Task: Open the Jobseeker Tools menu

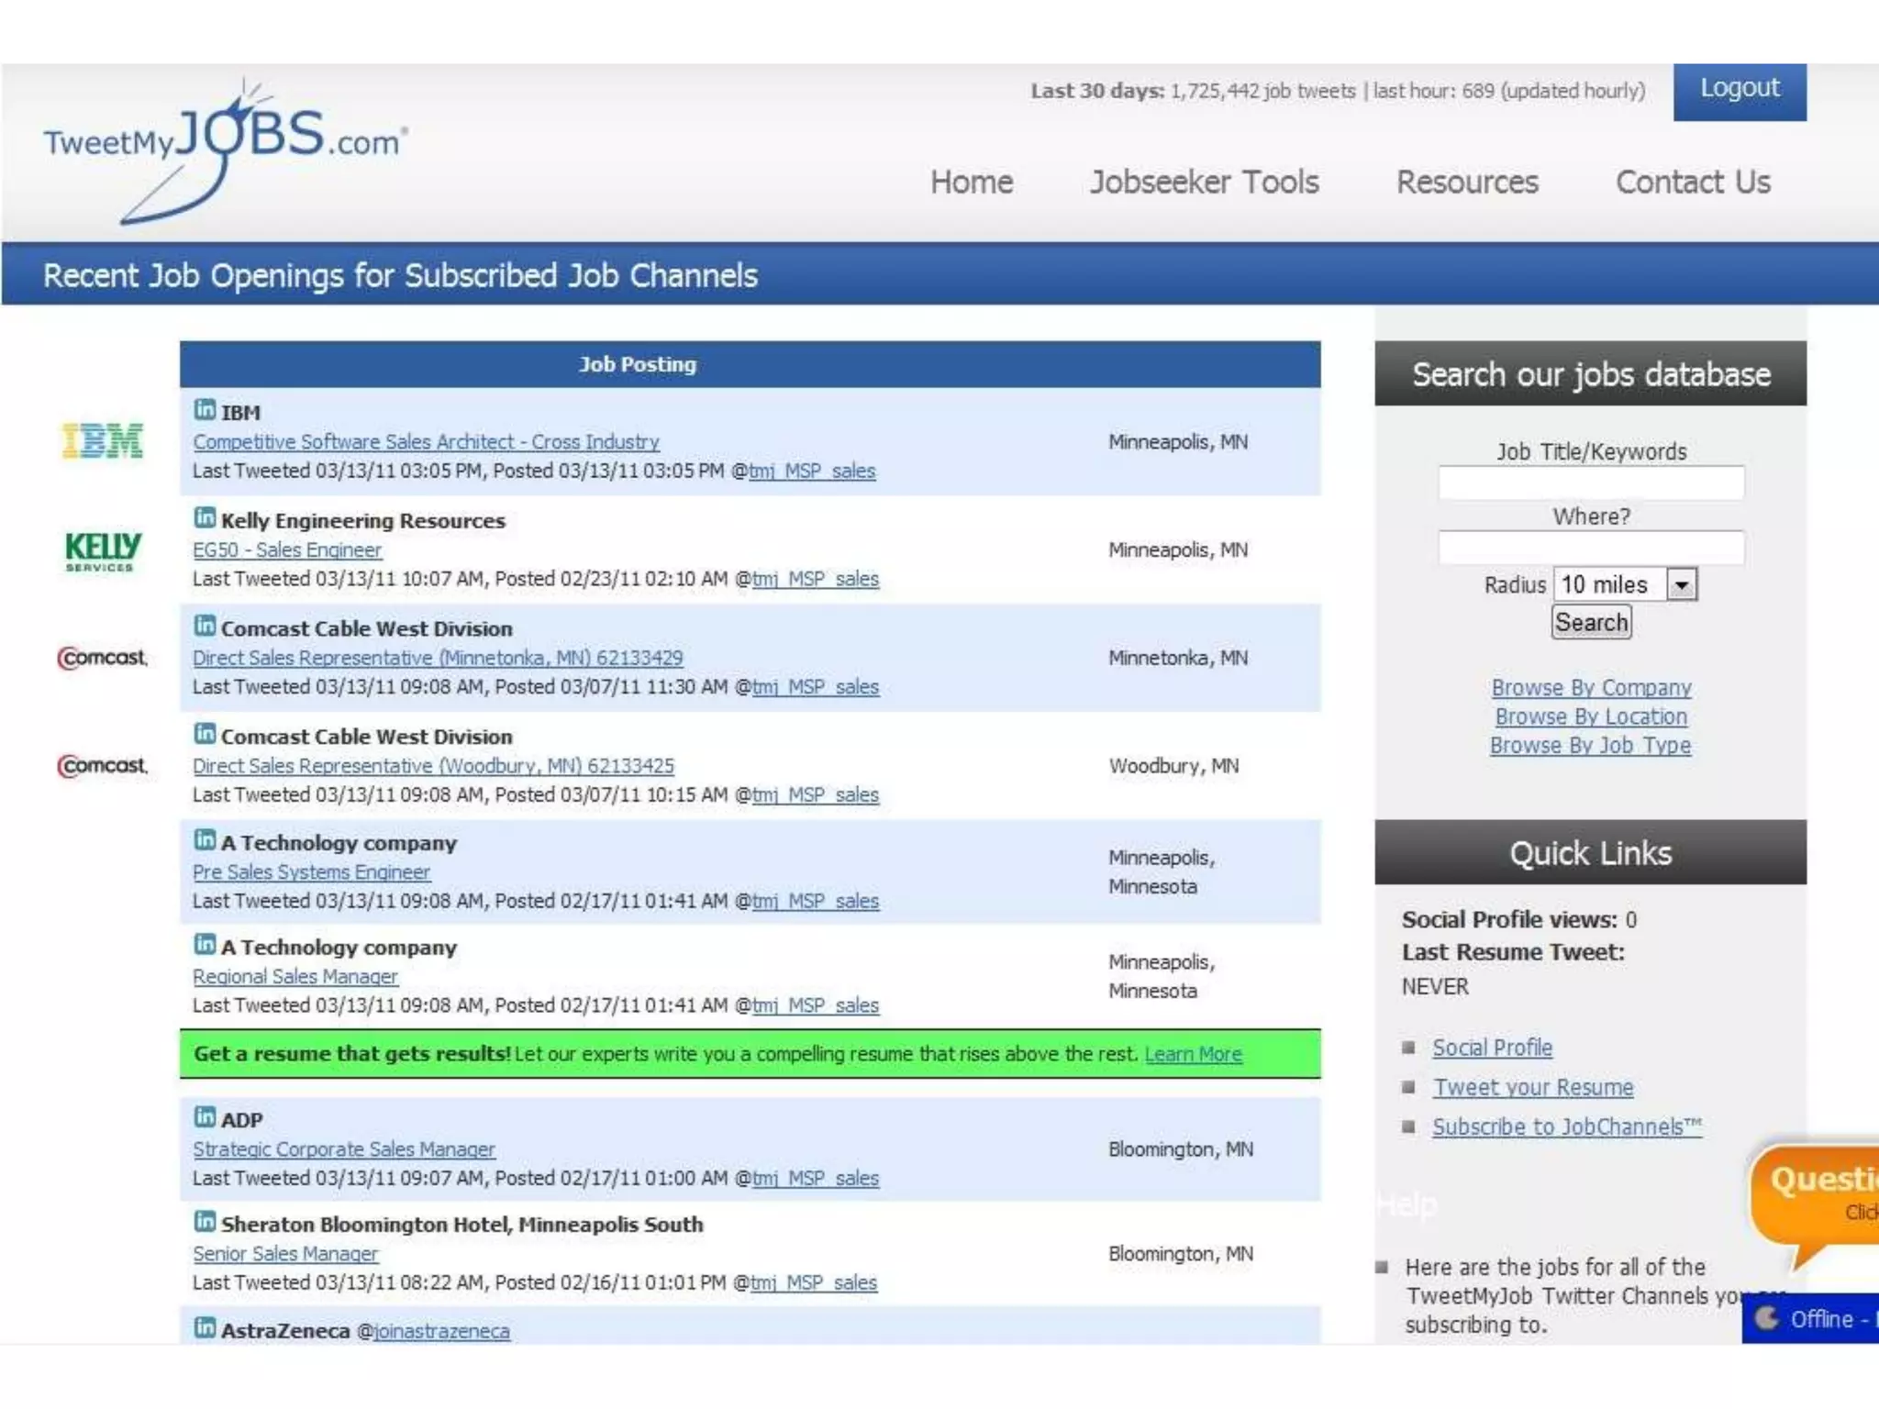Action: (x=1204, y=182)
